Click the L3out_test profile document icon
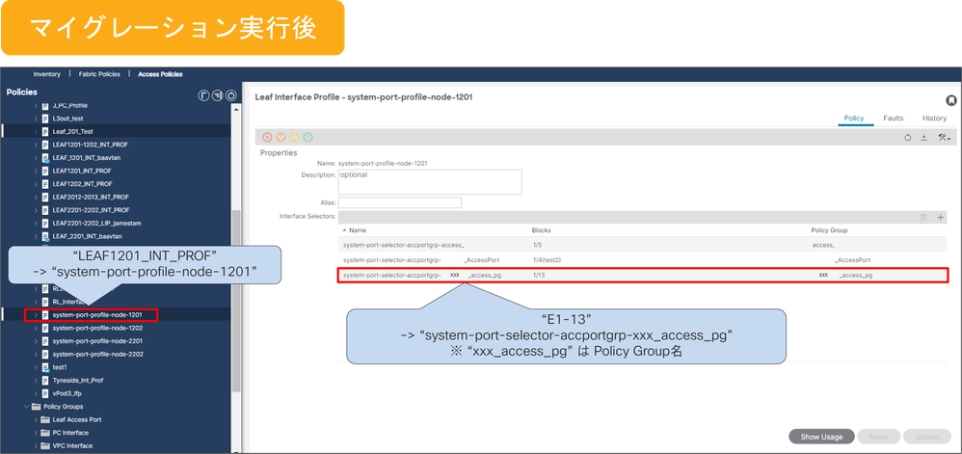The width and height of the screenshot is (962, 454). point(45,119)
